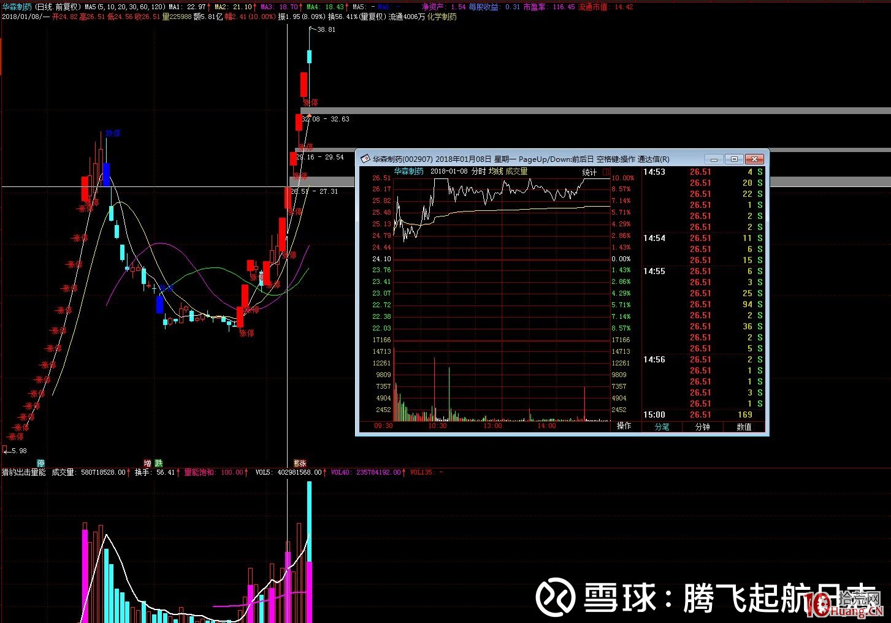891x623 pixels.
Task: Select the 14:53 timestamp in trade list
Action: [654, 172]
